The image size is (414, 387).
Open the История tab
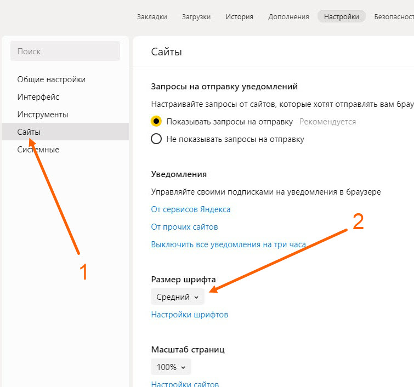(x=239, y=17)
